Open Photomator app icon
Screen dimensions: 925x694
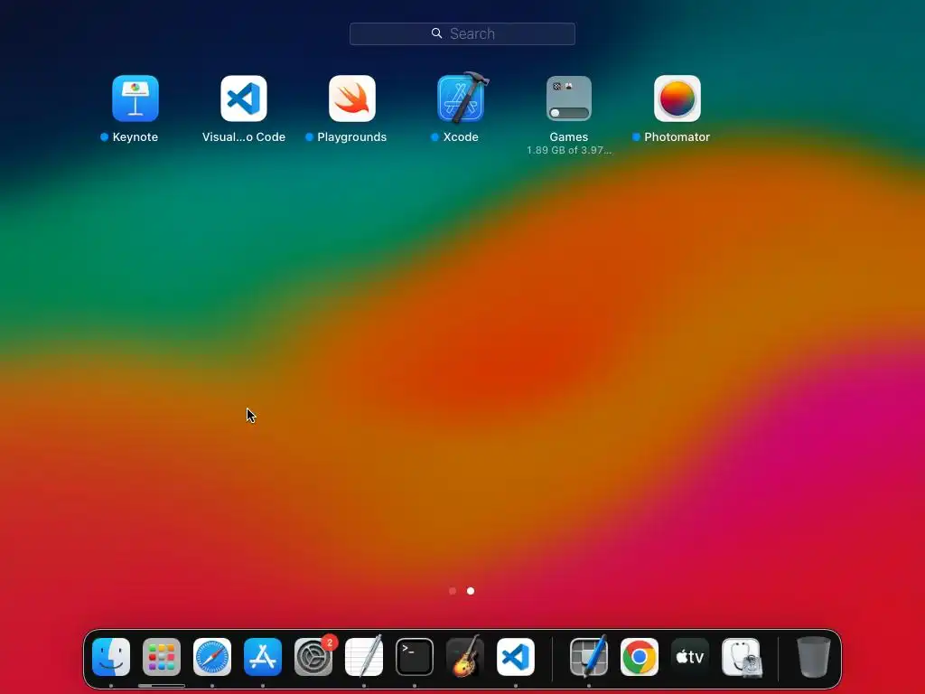(677, 98)
